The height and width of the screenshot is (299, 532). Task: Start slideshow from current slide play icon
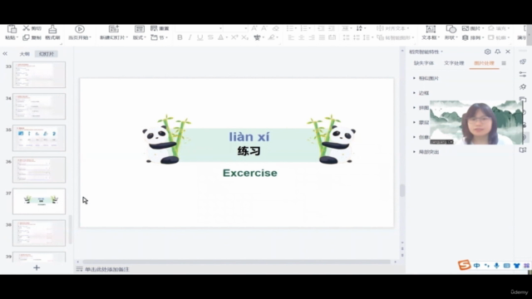[x=80, y=30]
